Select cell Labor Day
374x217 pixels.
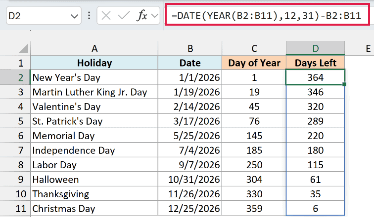click(94, 165)
